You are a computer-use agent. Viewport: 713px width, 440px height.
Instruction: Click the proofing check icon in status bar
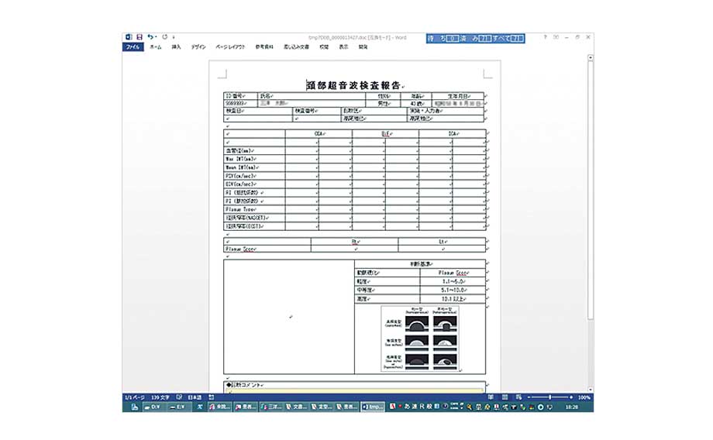(x=178, y=397)
